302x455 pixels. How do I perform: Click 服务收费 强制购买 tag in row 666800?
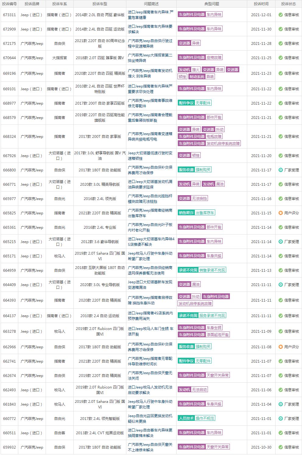(x=195, y=170)
